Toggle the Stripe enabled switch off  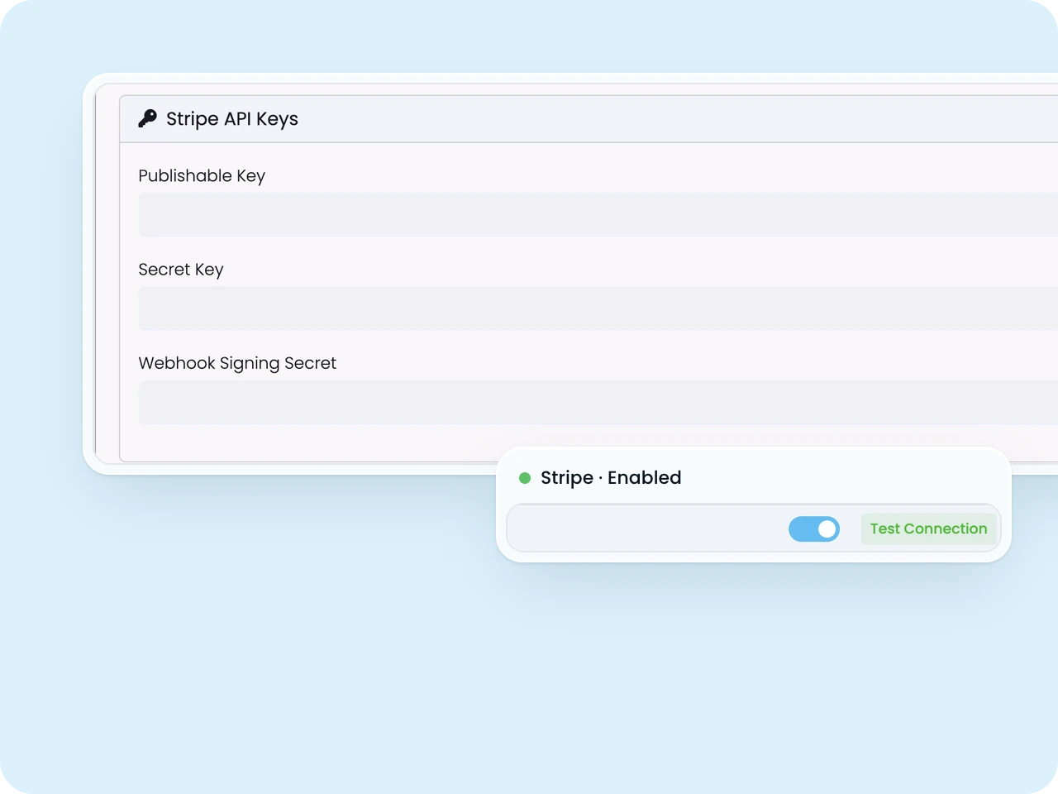tap(814, 529)
